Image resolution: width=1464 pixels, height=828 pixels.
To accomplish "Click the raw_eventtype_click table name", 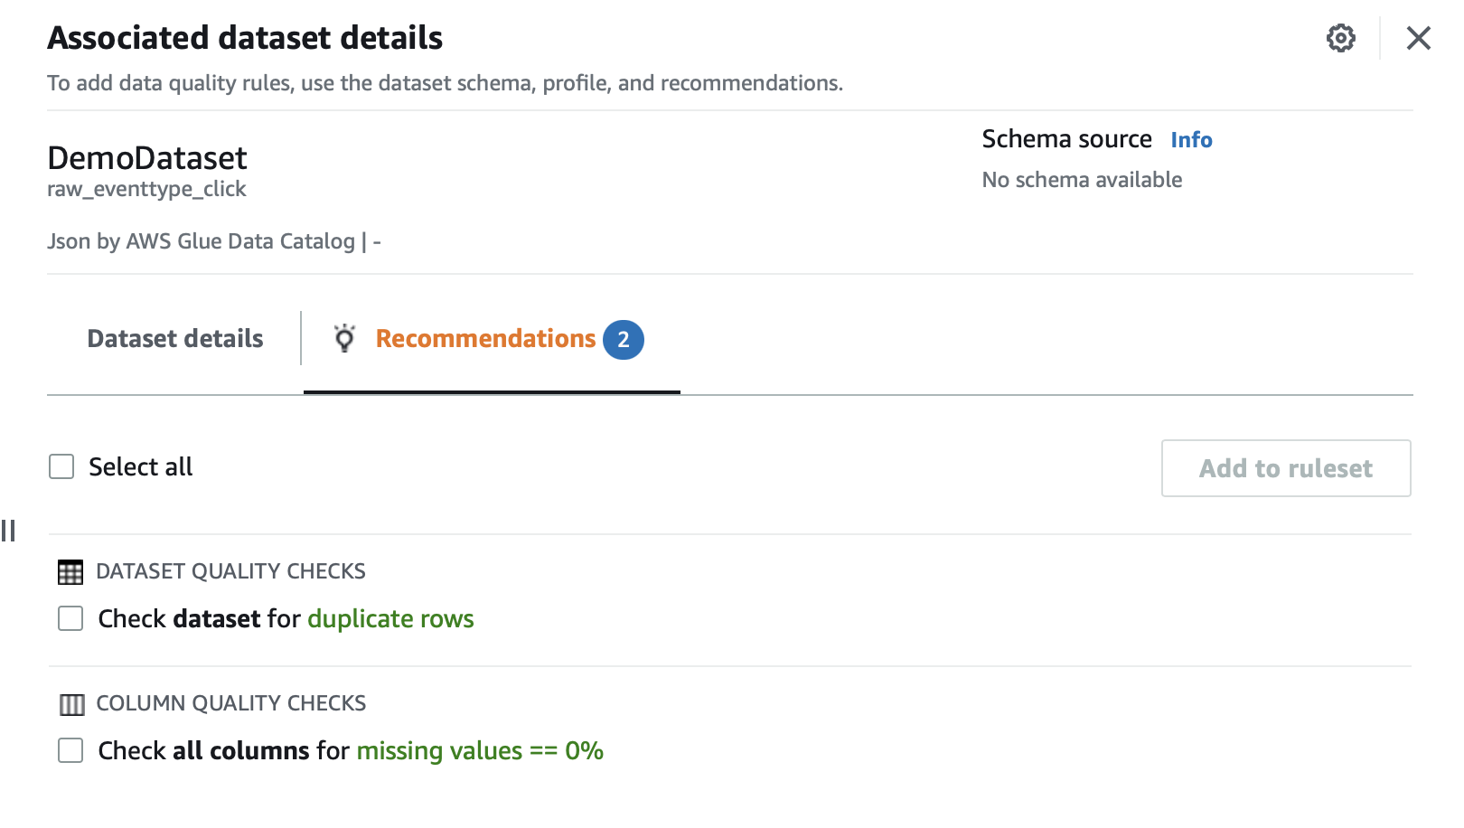I will (146, 189).
